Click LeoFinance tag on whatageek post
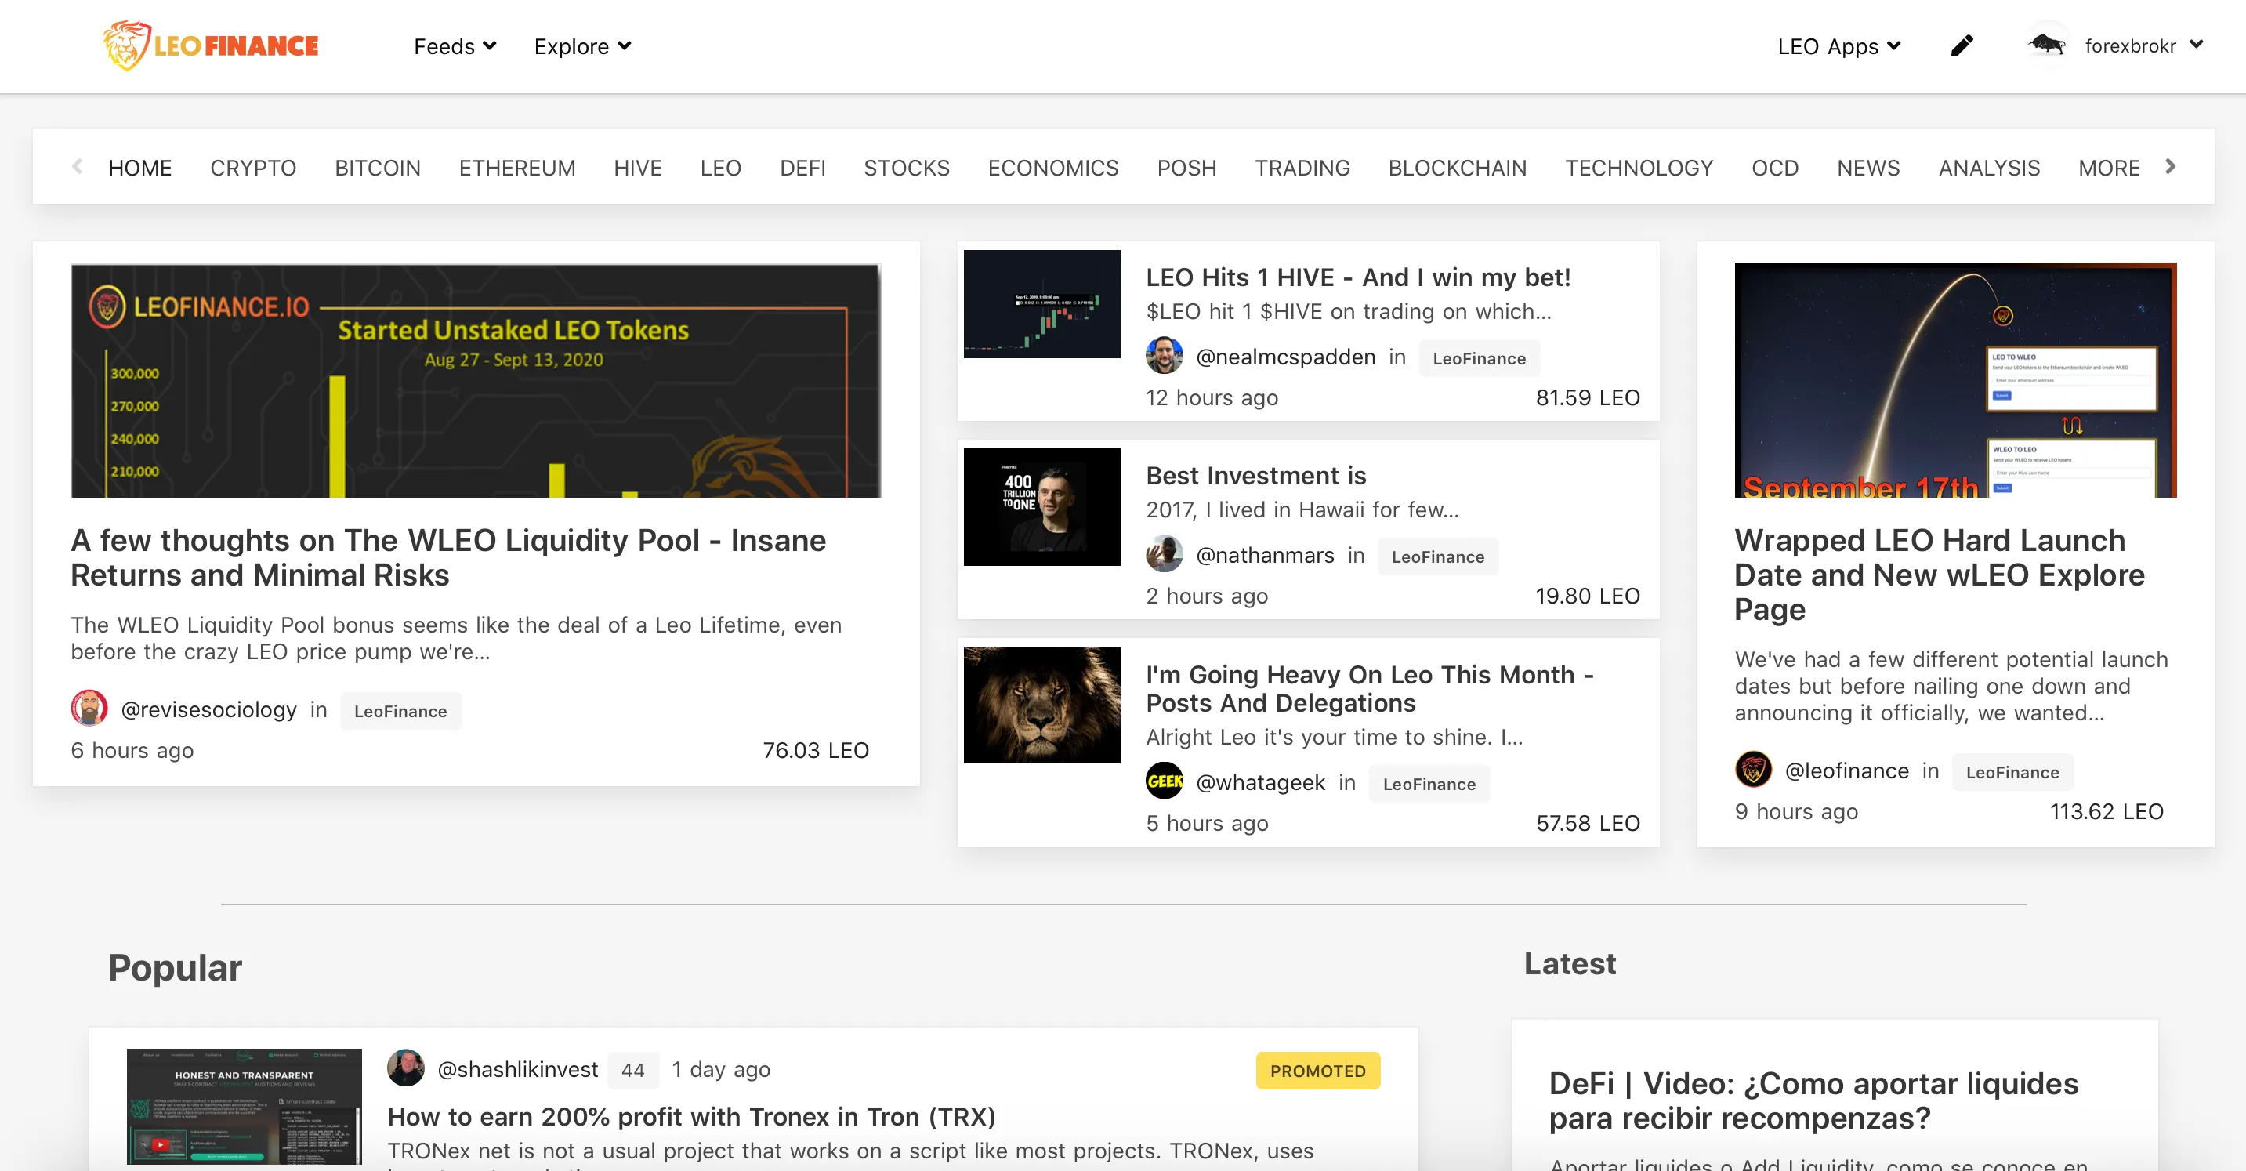The width and height of the screenshot is (2246, 1171). 1429,783
